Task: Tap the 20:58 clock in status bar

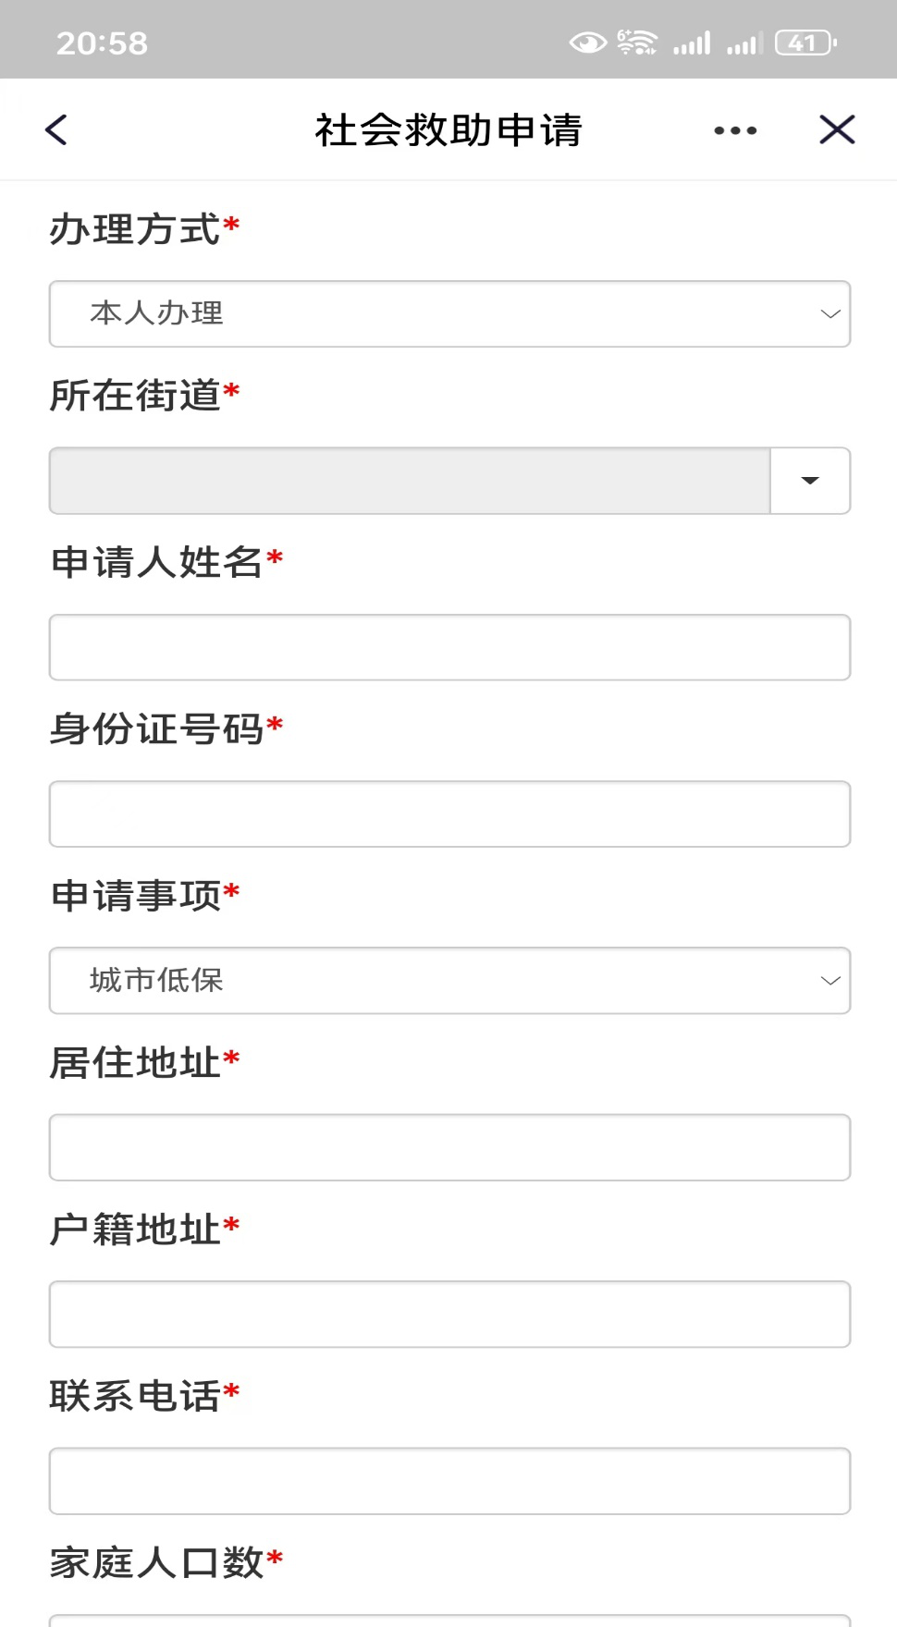Action: coord(102,43)
